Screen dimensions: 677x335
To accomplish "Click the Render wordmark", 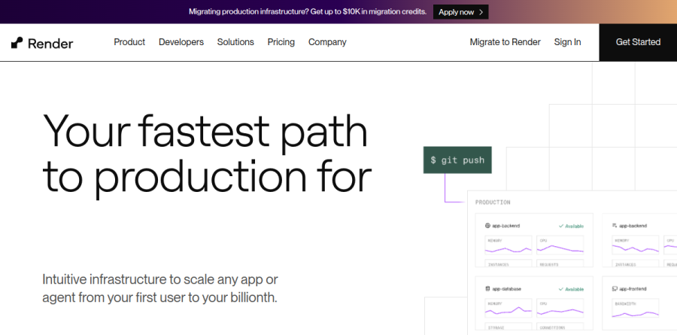I will pos(50,43).
